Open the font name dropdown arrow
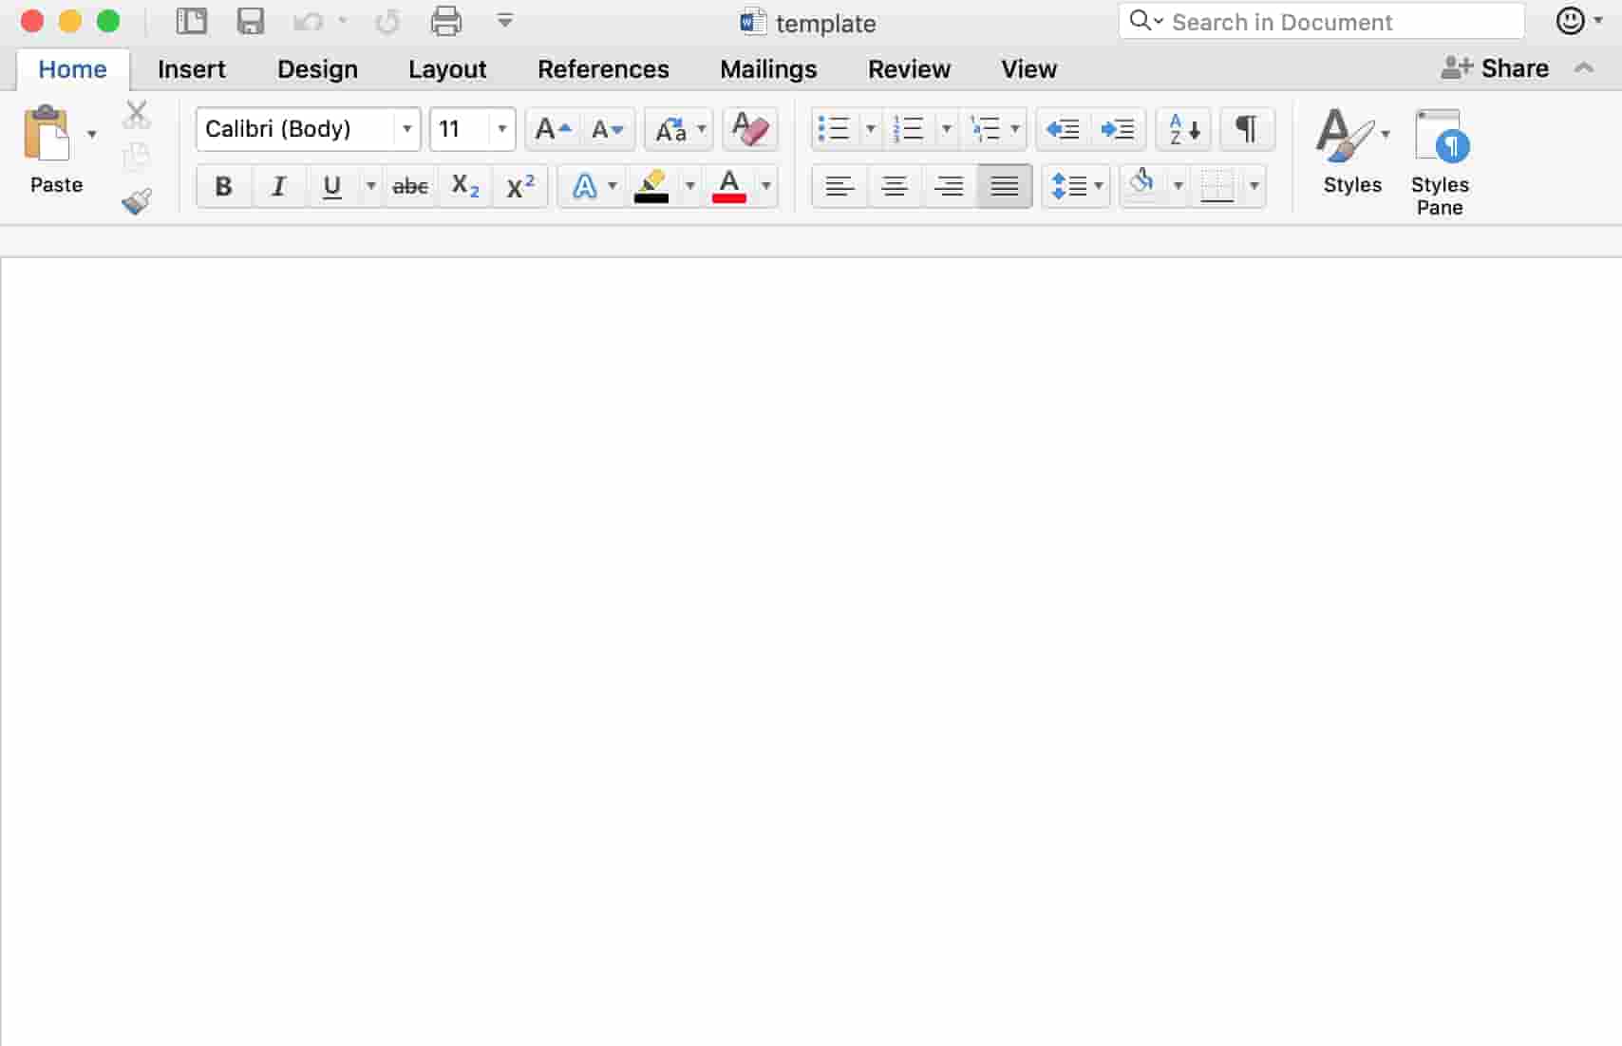The height and width of the screenshot is (1046, 1622). point(406,129)
